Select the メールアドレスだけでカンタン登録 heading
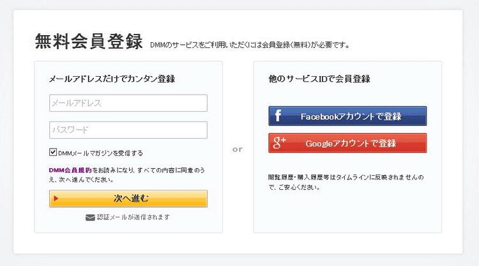Viewport: 479px width, 266px height. point(112,79)
